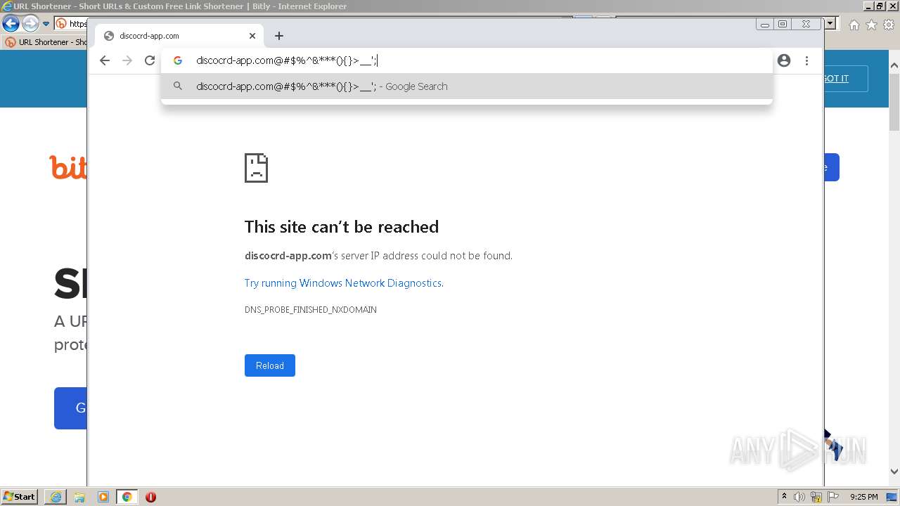Open Internet Explorer's Tools gear icon
The width and height of the screenshot is (900, 506).
(x=889, y=25)
